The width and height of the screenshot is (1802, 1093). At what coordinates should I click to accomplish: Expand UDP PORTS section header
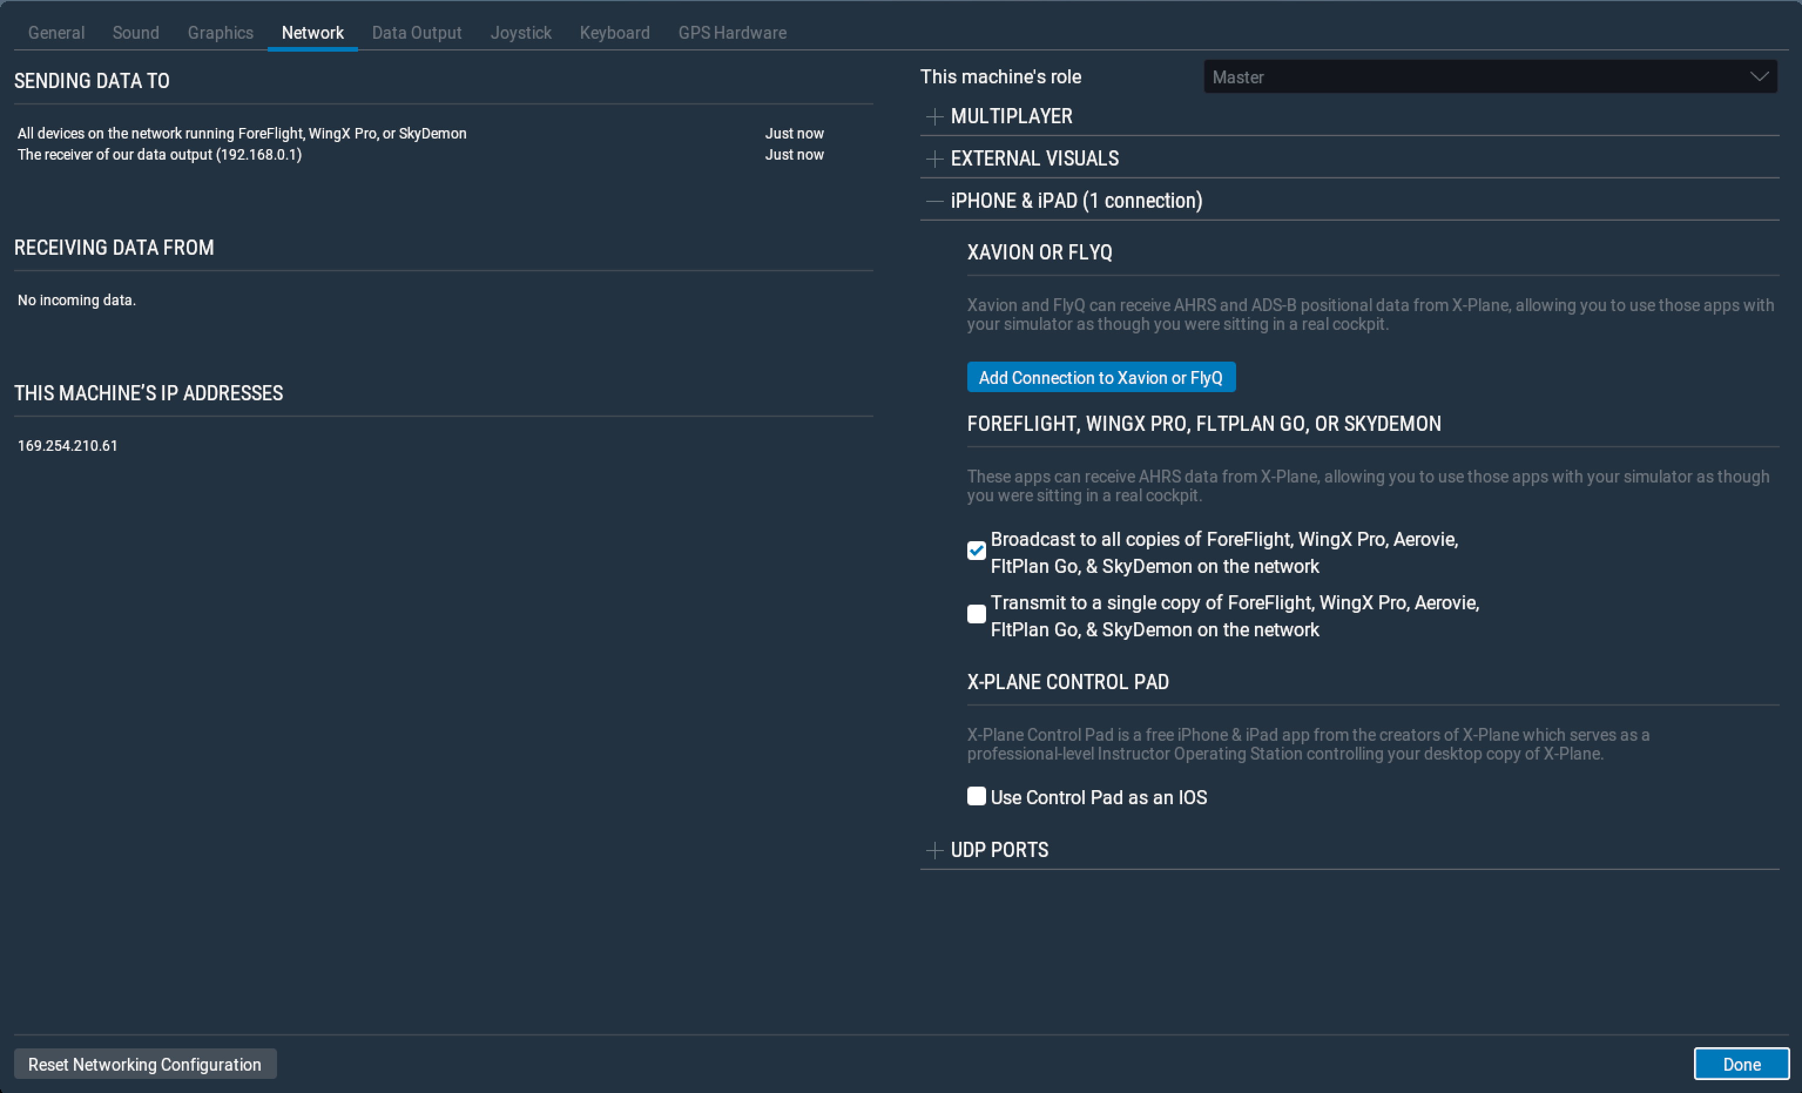(999, 850)
